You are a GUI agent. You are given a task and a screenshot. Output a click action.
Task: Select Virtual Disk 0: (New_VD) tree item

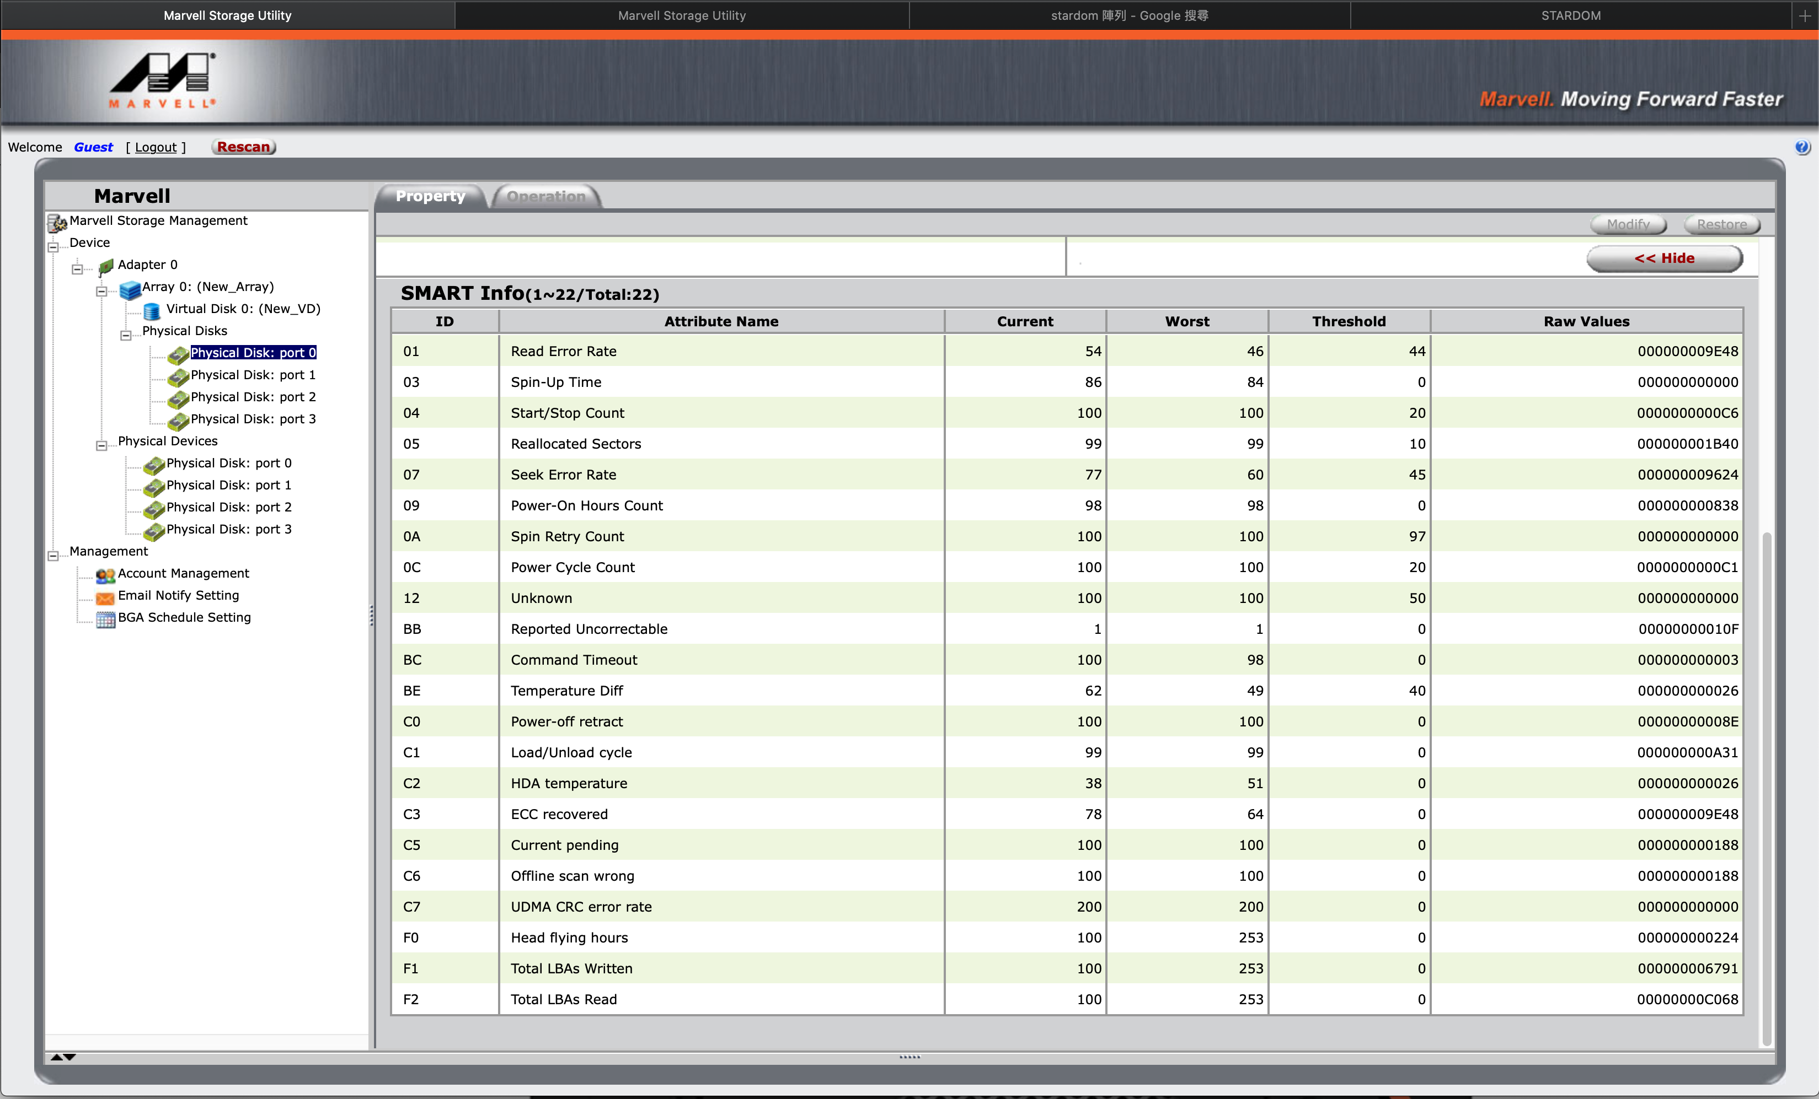[243, 309]
